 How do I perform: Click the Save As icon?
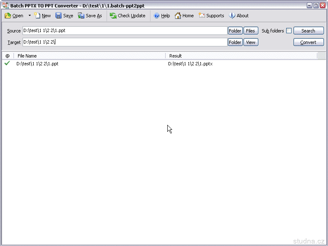81,16
